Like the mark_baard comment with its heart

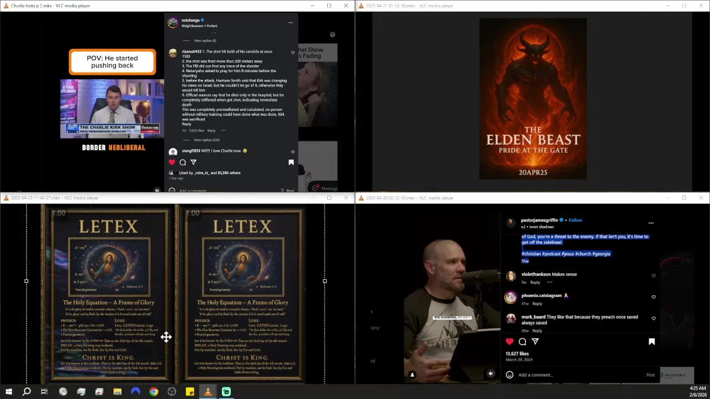[653, 319]
